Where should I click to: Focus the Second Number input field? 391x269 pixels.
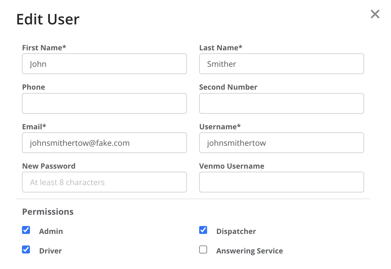click(282, 103)
